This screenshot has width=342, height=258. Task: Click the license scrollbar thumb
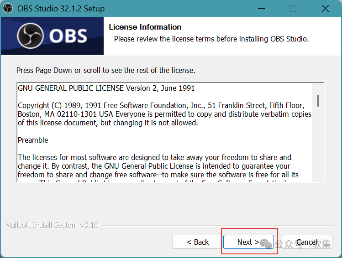(318, 101)
